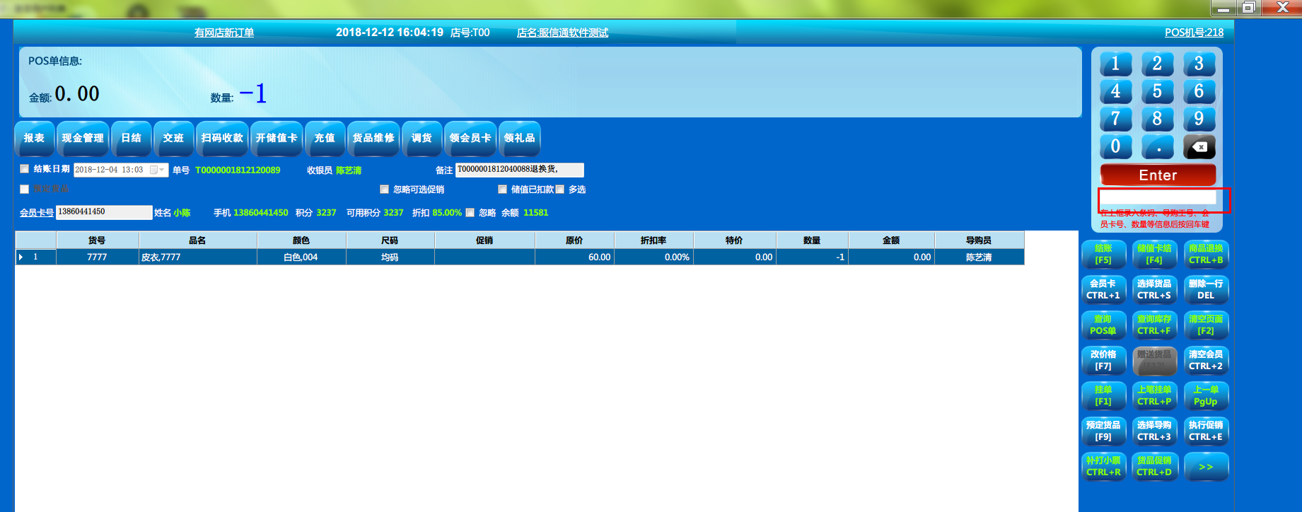Click the 查询POS单 button
Image resolution: width=1302 pixels, height=512 pixels.
(1103, 325)
